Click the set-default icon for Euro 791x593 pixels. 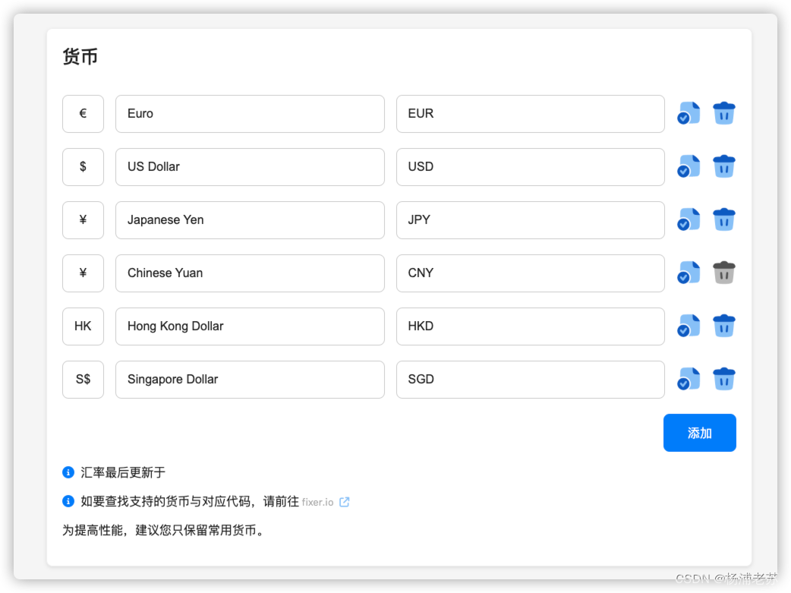click(689, 114)
